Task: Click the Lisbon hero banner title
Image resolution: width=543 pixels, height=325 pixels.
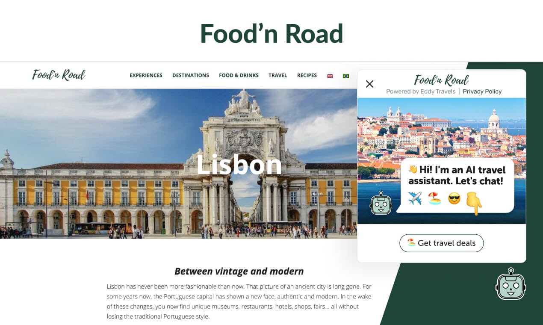Action: [239, 165]
